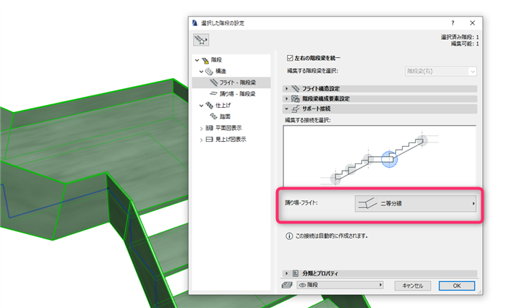Collapse the 階段 tree node chevron
506x308 pixels.
click(197, 60)
